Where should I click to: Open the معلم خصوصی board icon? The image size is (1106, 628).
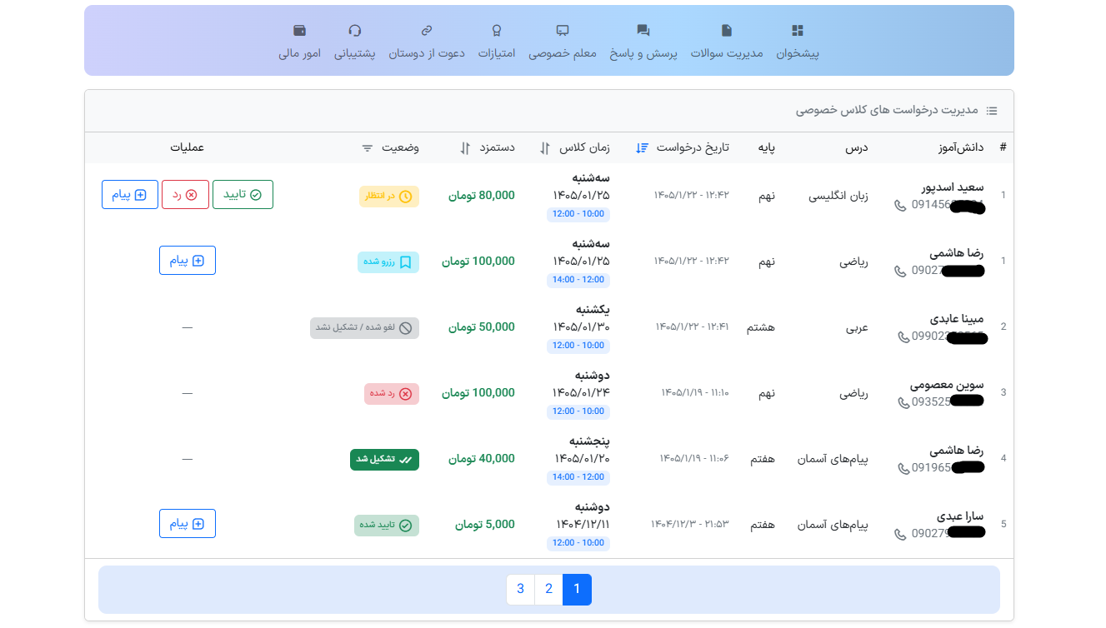(563, 31)
